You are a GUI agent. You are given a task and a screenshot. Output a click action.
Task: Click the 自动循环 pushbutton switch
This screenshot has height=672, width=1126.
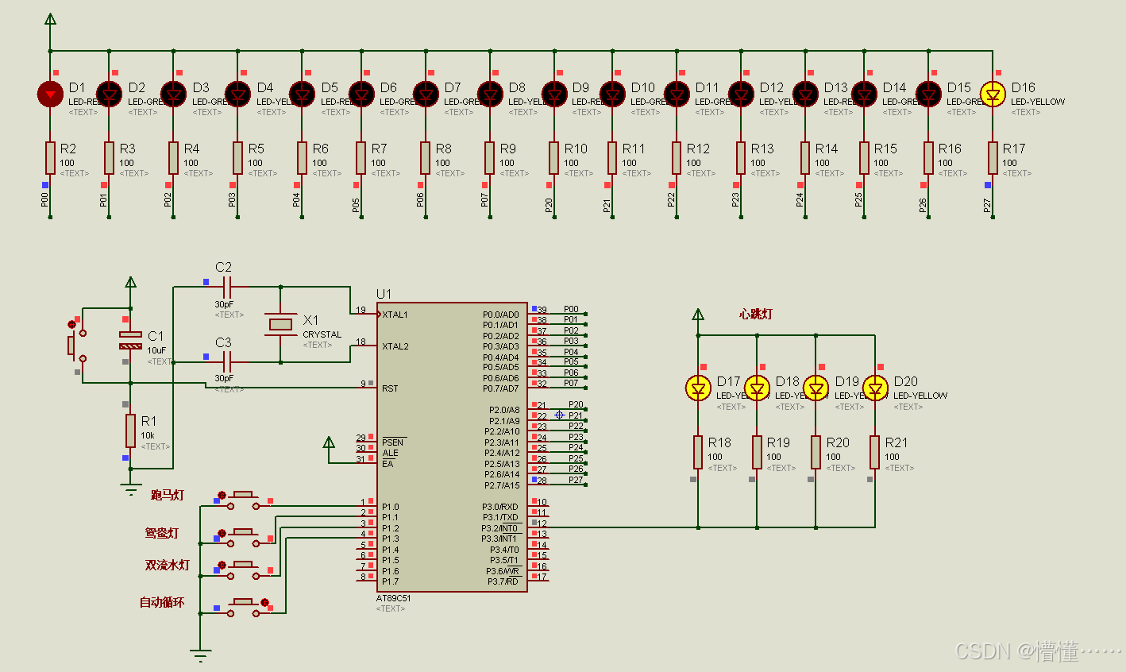244,607
